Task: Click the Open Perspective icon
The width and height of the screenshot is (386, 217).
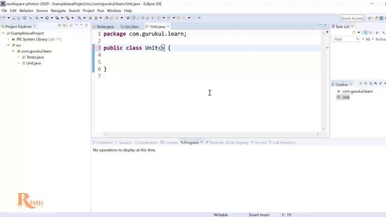Action: [x=370, y=18]
